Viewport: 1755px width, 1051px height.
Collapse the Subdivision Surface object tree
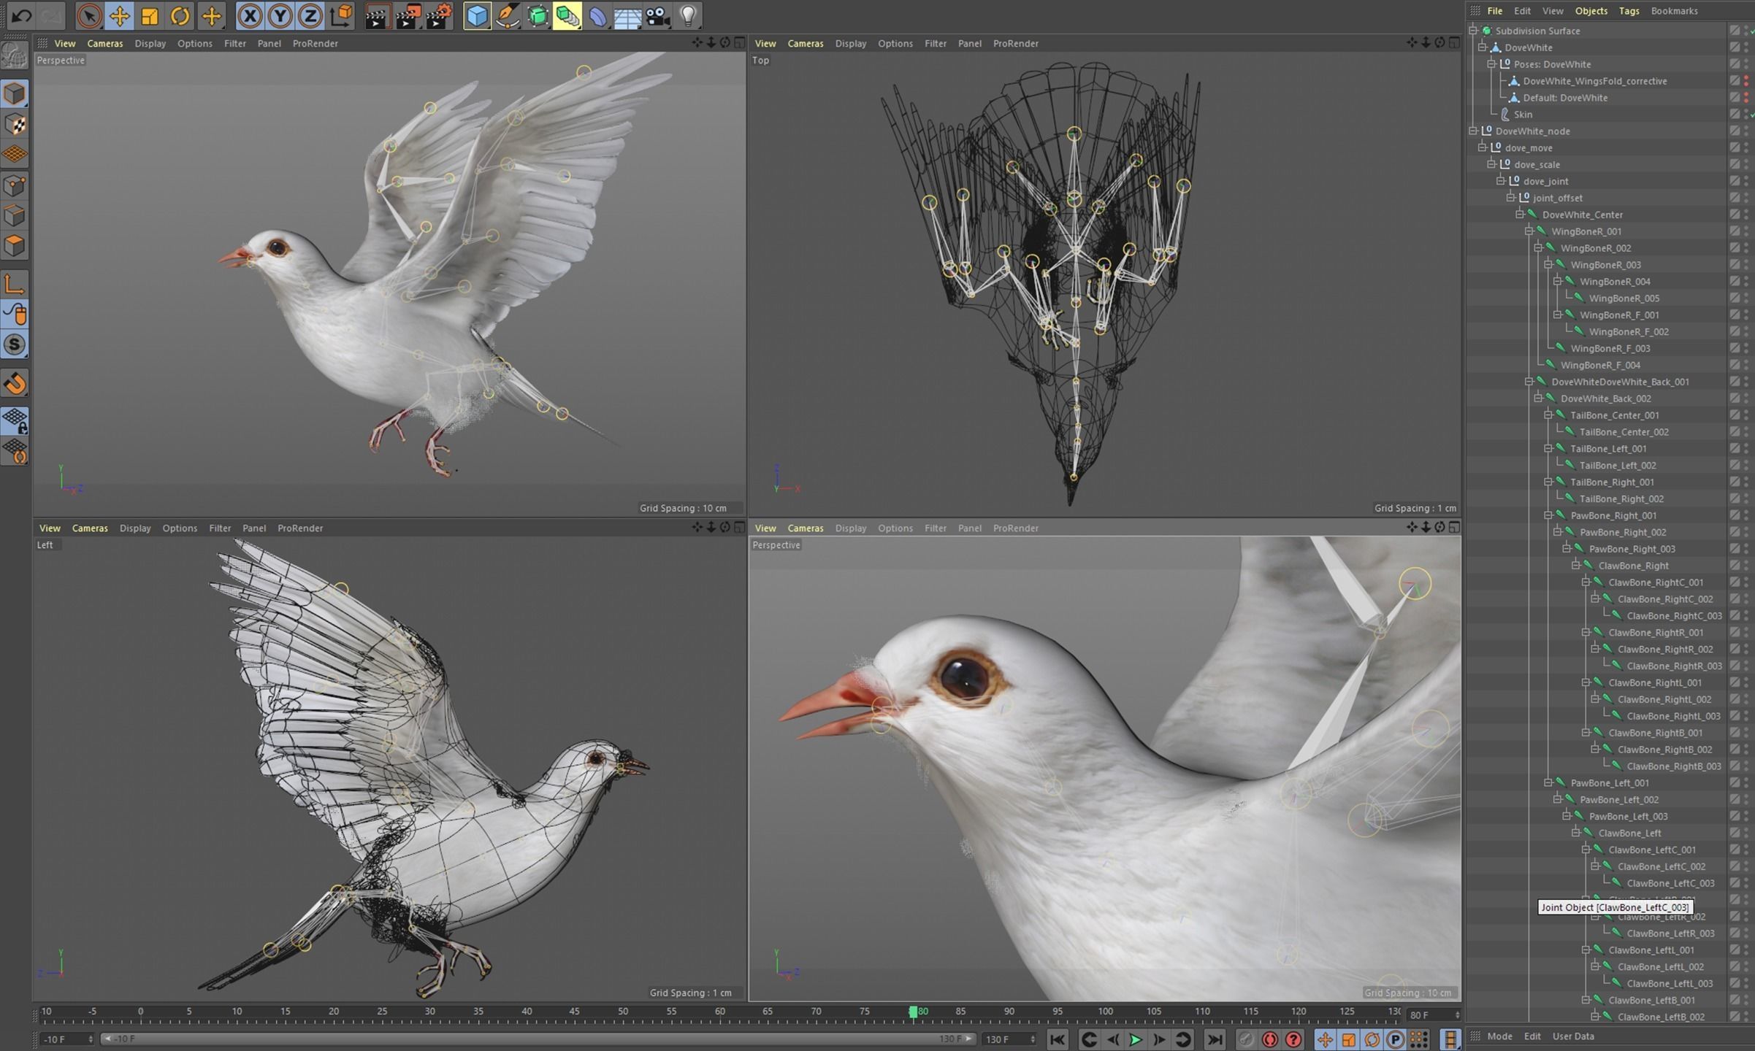[1473, 31]
